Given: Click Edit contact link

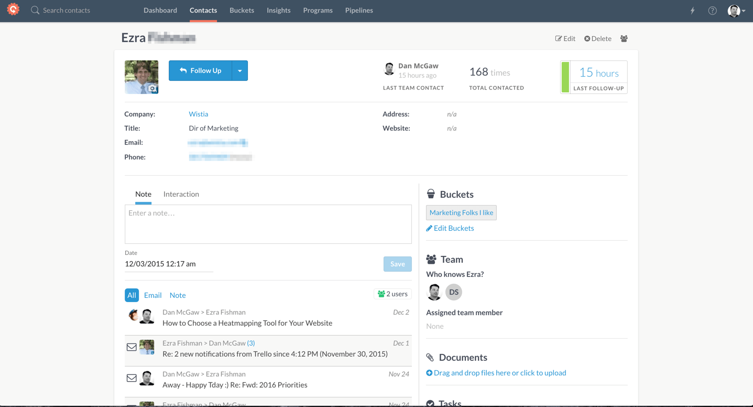Looking at the screenshot, I should [565, 38].
